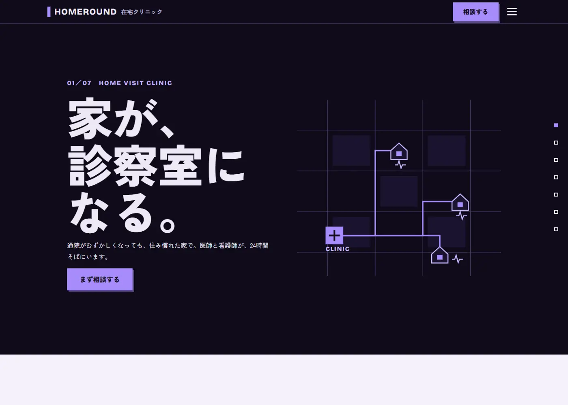The height and width of the screenshot is (405, 568).
Task: Click the 01／07 slide counter text
Action: tap(79, 83)
